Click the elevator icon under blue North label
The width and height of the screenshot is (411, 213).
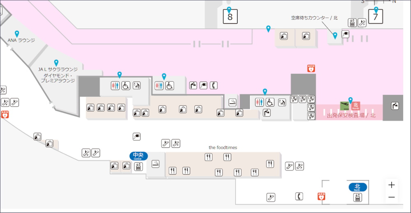[x=358, y=197]
